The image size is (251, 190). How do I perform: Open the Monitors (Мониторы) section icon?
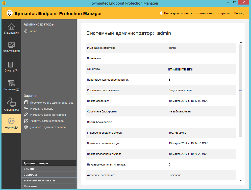coord(11,45)
